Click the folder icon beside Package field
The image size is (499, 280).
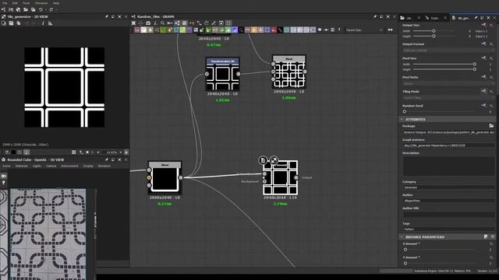[491, 126]
